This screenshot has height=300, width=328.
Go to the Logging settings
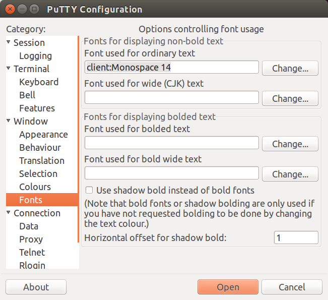(x=36, y=56)
